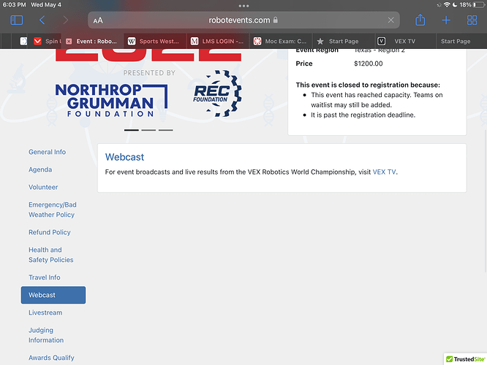Add a new tab with plus icon
The width and height of the screenshot is (487, 365).
point(446,20)
